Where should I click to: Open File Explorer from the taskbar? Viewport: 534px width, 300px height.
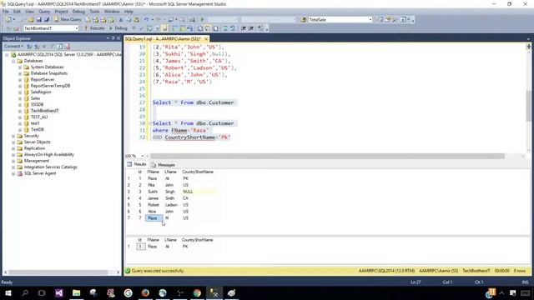click(x=76, y=292)
